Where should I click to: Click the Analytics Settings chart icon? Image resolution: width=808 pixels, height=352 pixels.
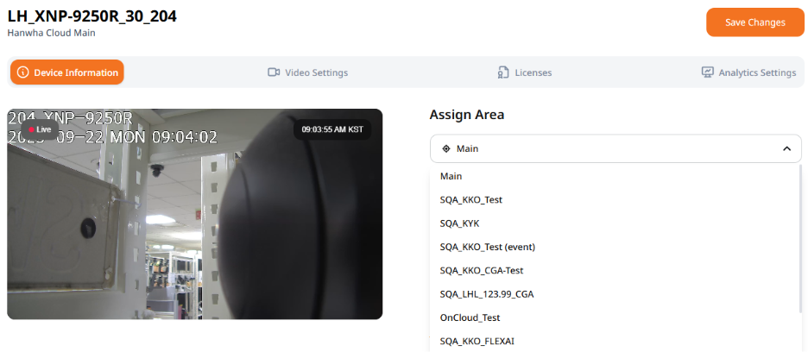point(708,72)
